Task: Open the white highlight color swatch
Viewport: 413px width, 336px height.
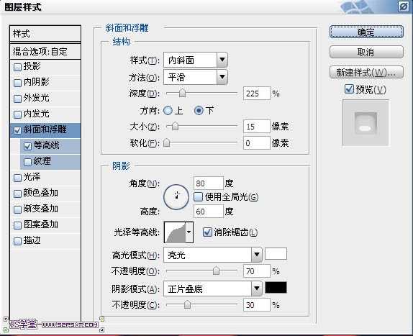Action: [276, 254]
